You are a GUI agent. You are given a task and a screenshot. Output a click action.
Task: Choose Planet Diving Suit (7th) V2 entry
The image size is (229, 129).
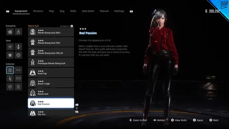coord(51,52)
